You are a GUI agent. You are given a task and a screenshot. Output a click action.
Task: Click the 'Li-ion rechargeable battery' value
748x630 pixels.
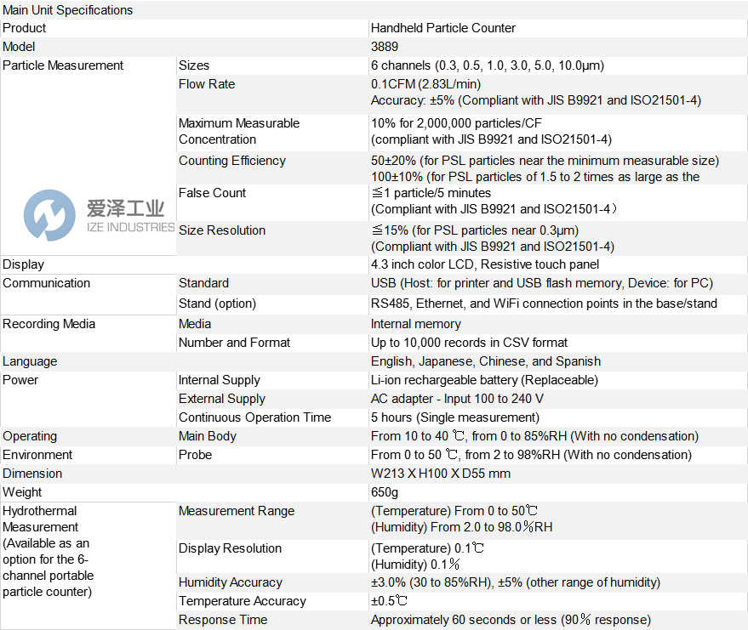point(484,380)
